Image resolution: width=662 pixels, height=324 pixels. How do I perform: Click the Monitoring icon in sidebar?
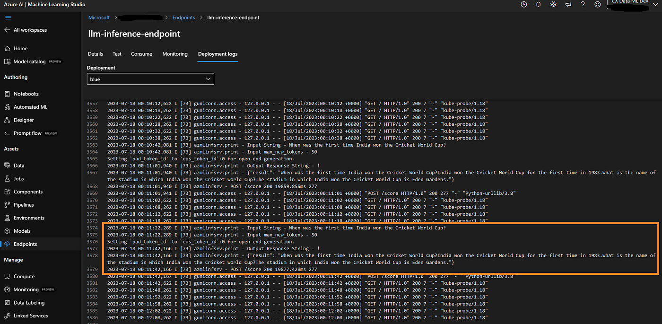[7, 289]
